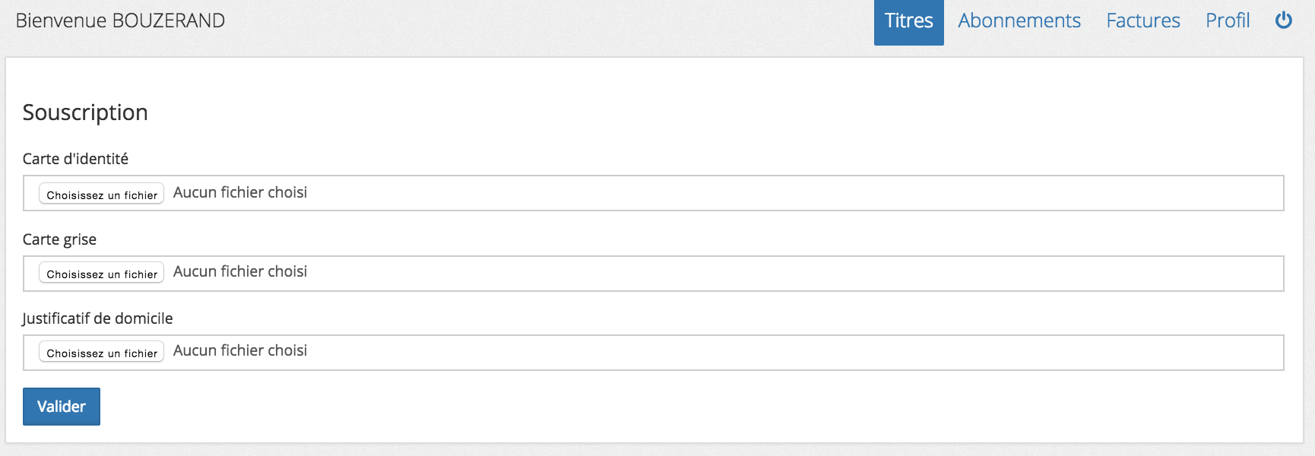Viewport: 1315px width, 456px height.
Task: Click 'Aucun fichier choisi' under Carte grise
Action: (240, 271)
